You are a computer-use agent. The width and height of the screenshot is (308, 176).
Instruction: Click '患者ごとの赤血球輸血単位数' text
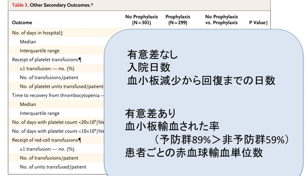click(x=194, y=152)
